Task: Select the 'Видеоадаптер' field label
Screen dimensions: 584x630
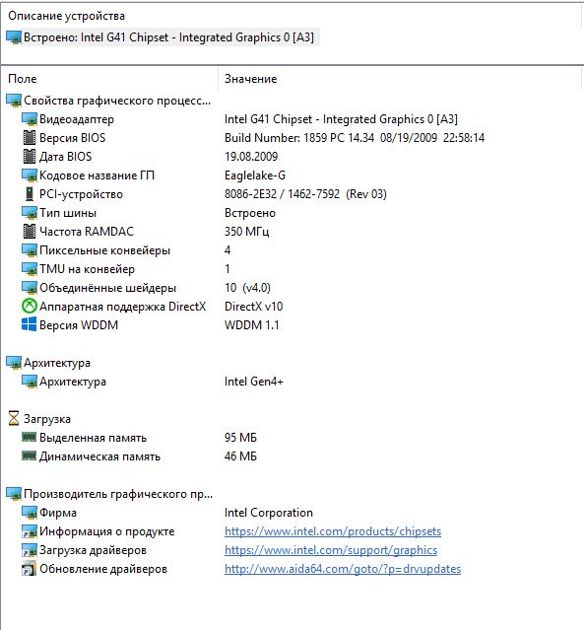Action: pyautogui.click(x=77, y=119)
